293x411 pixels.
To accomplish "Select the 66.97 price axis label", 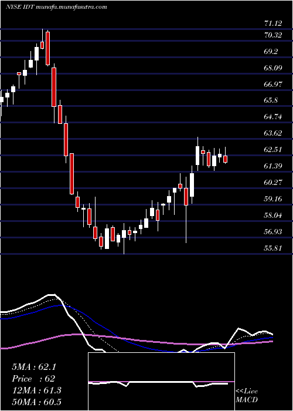I will [x=273, y=84].
